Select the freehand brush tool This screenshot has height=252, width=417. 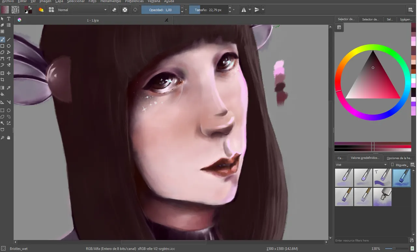tap(2, 39)
